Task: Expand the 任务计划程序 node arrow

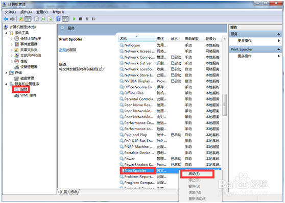Action: [x=11, y=39]
